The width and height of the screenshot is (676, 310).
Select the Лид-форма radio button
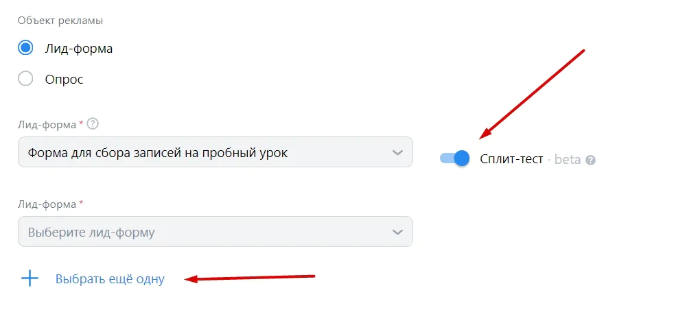25,48
